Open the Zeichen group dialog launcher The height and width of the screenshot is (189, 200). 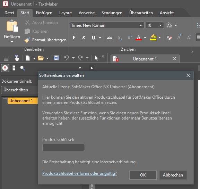tap(192, 52)
